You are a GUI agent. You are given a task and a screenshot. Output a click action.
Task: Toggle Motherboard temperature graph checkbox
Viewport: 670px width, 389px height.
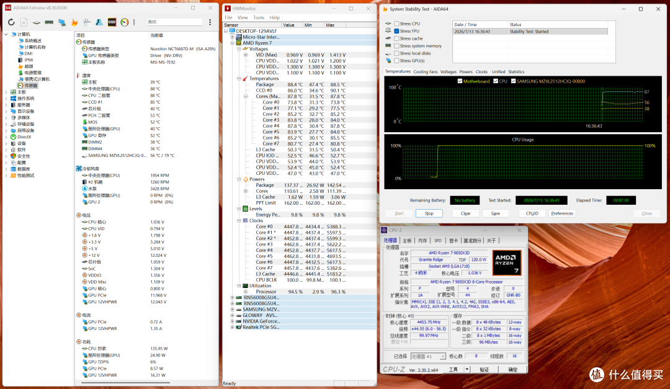tap(460, 81)
